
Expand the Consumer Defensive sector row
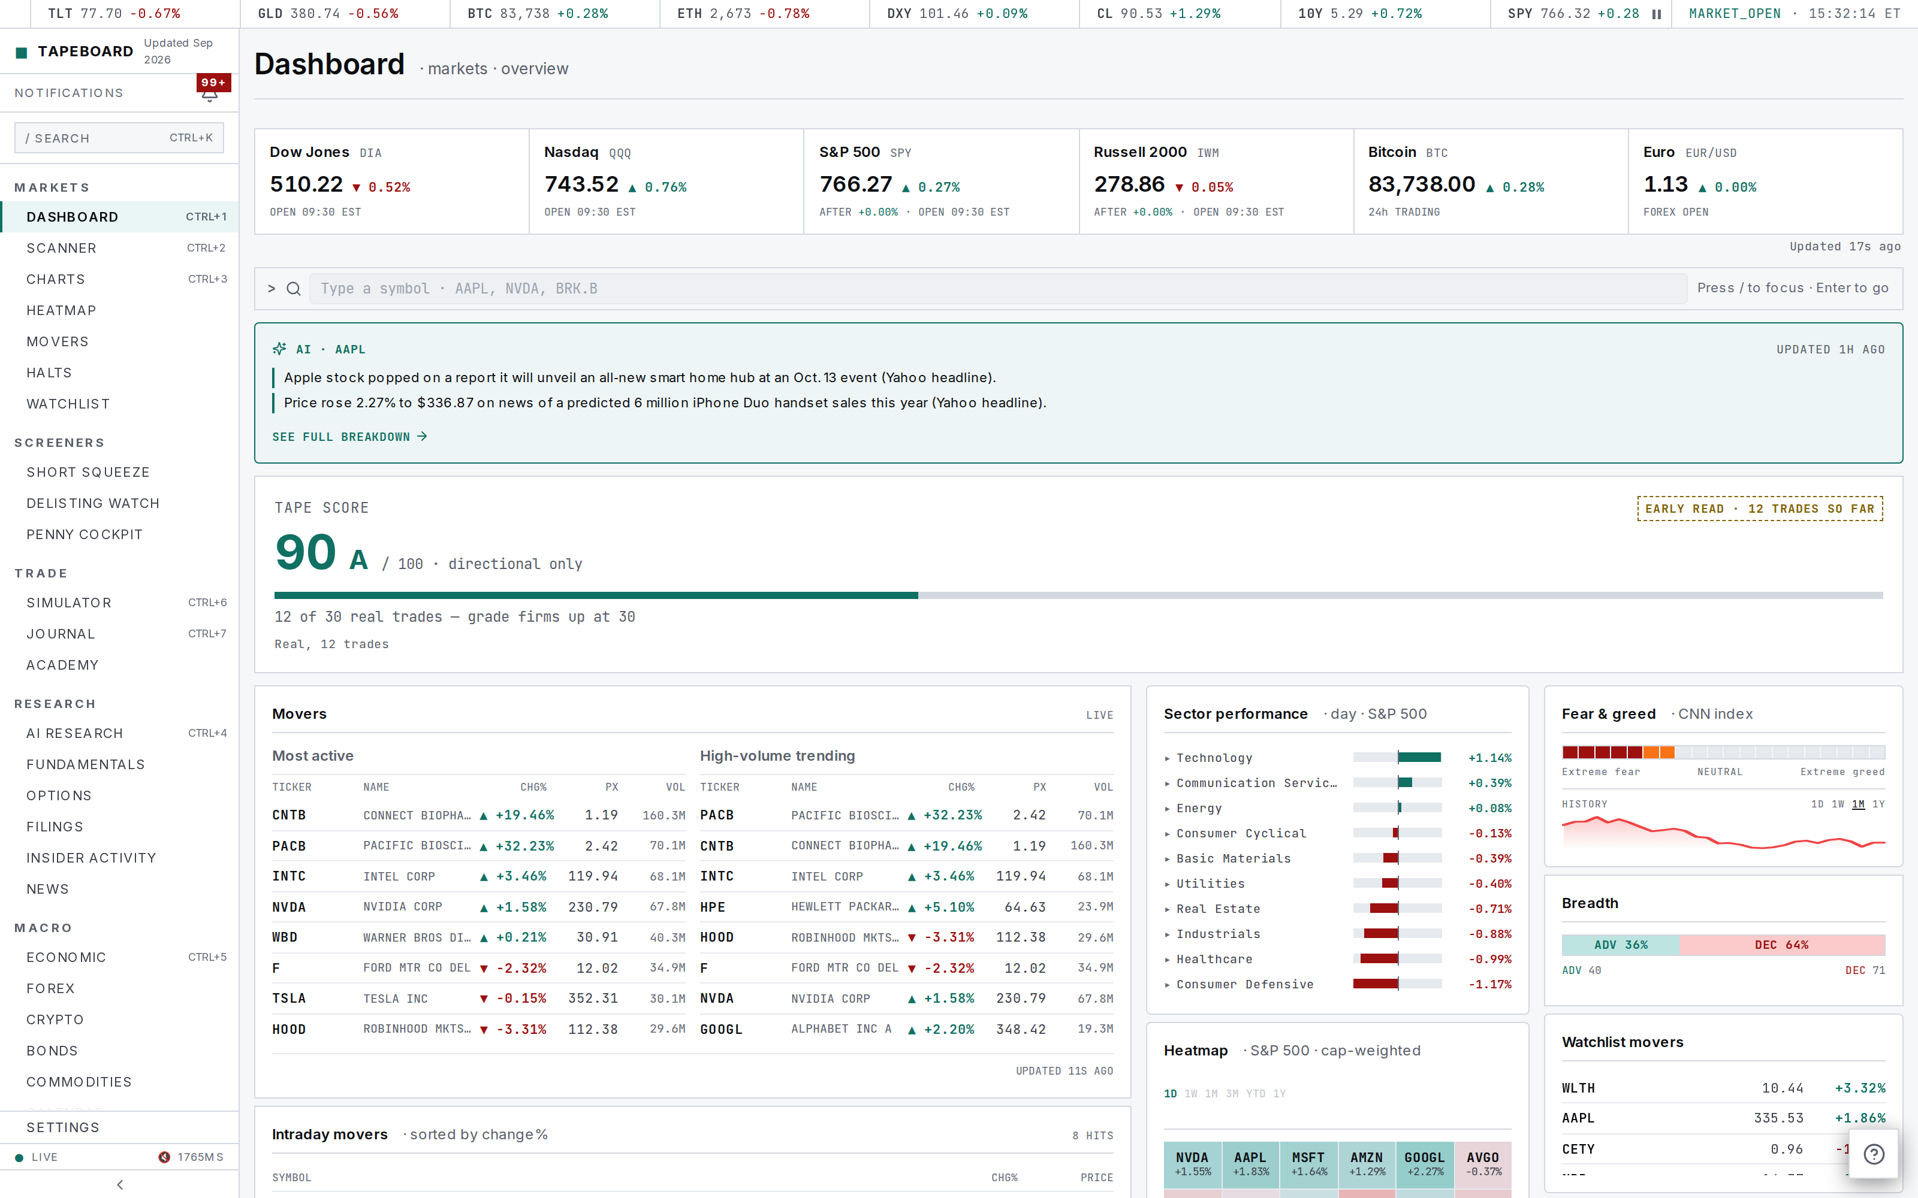point(1337,985)
